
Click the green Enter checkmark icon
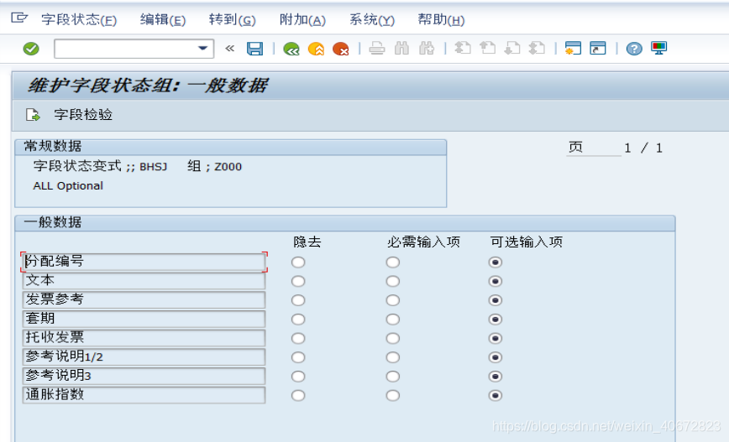31,49
